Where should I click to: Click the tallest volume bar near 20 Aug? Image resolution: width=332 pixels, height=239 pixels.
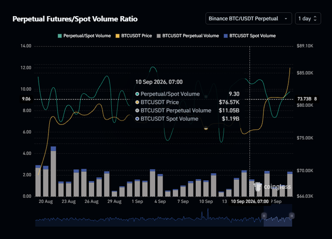tap(53, 171)
